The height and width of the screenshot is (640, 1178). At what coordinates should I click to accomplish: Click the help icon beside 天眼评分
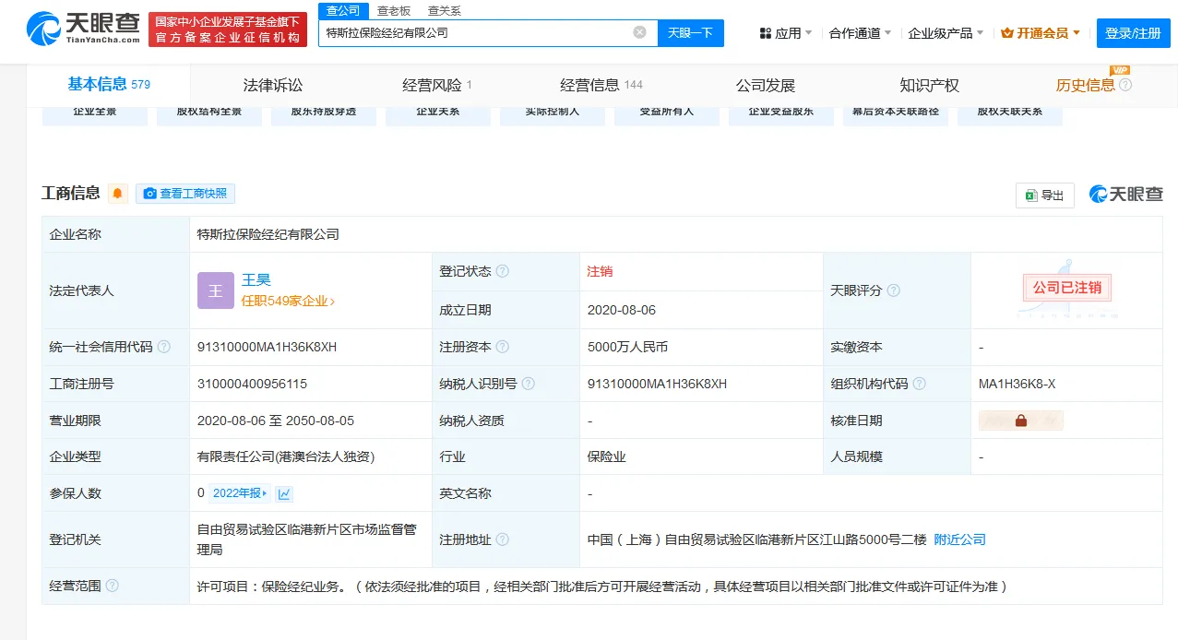(893, 290)
